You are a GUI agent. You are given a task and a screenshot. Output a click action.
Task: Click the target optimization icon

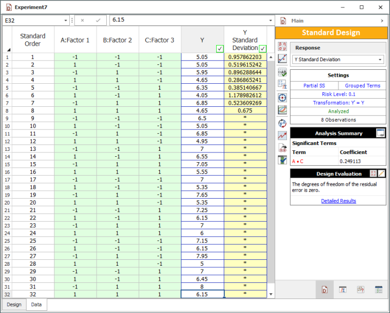282,98
